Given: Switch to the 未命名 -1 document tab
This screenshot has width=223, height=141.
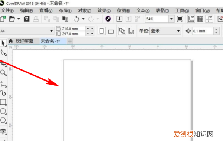Looking at the screenshot, I should (x=50, y=41).
